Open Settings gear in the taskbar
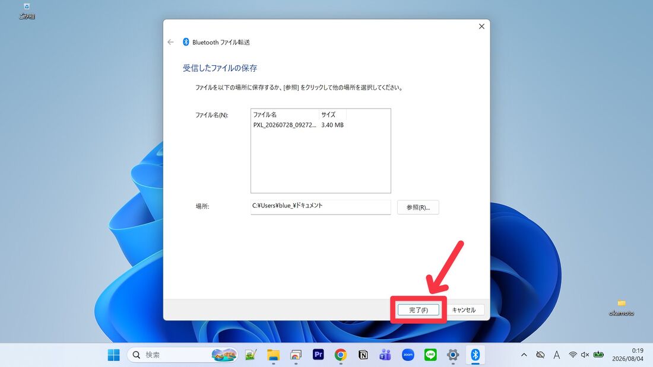 453,355
